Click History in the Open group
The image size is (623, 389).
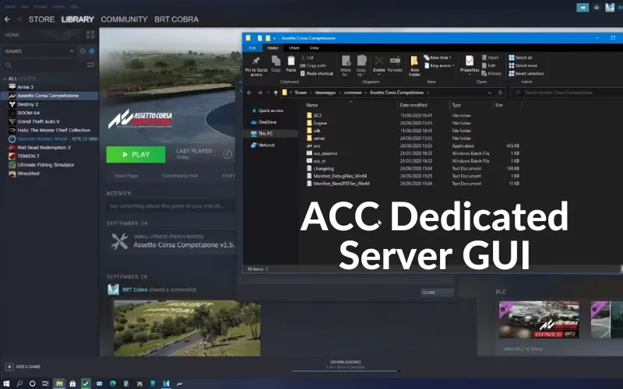(491, 73)
